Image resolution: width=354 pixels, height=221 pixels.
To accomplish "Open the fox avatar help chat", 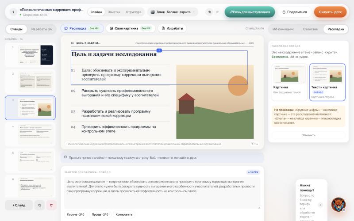I will click(339, 205).
